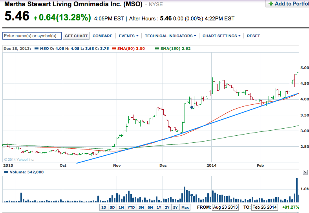Click the Add to Portfolio button text
Screen dimensions: 309x213
click(x=292, y=4)
